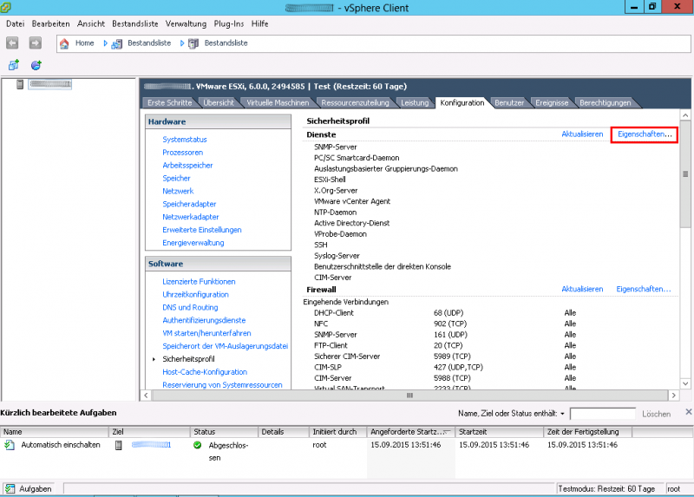The image size is (694, 497).
Task: Click the Löschen filter button
Action: (x=656, y=414)
